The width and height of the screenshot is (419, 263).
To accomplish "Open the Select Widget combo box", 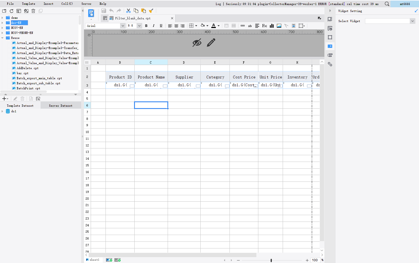I will pos(390,21).
